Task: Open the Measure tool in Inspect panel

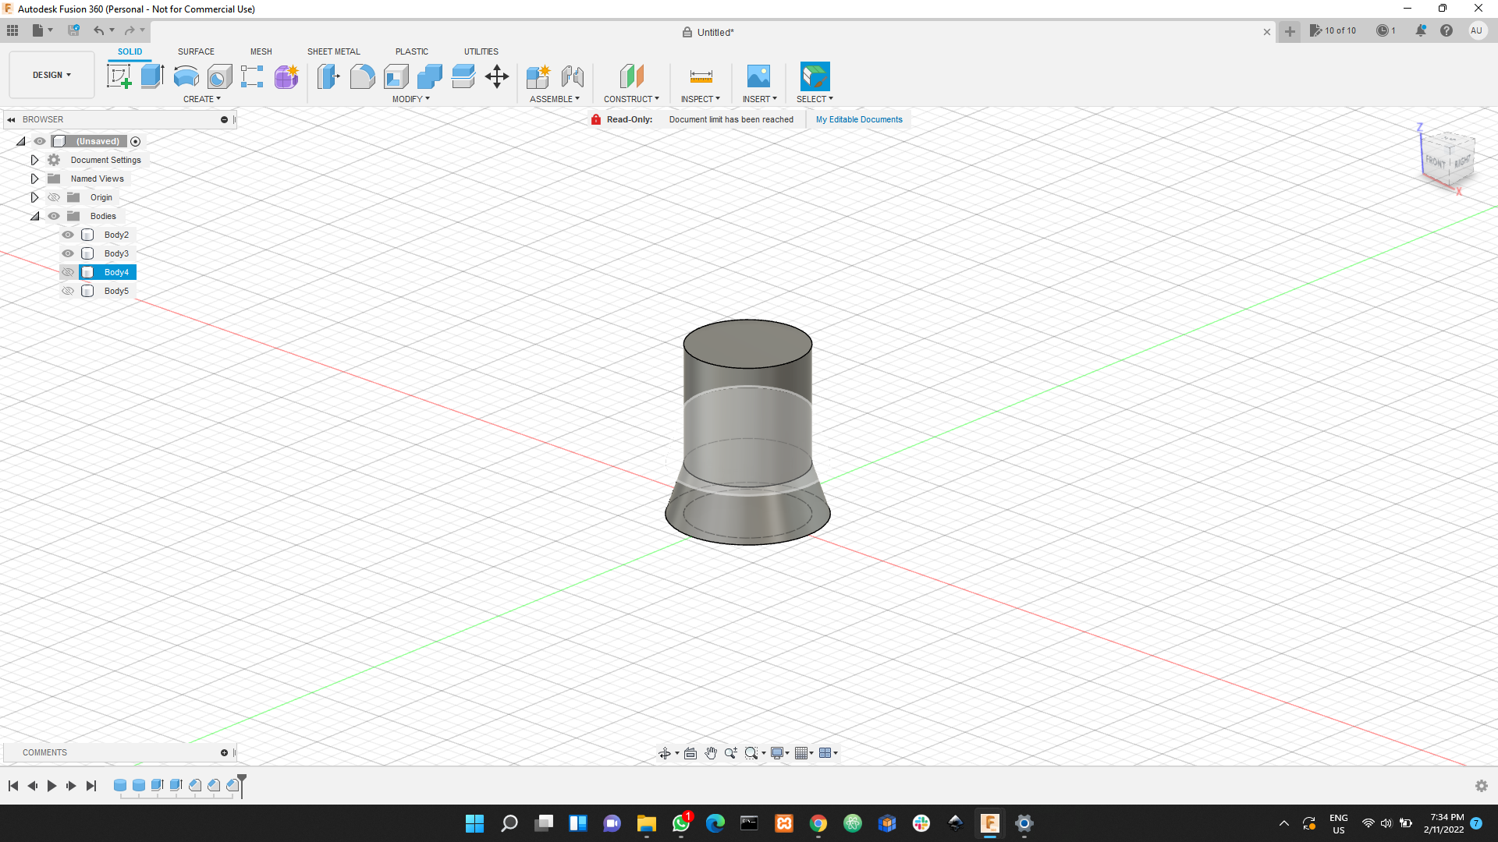Action: pyautogui.click(x=700, y=76)
